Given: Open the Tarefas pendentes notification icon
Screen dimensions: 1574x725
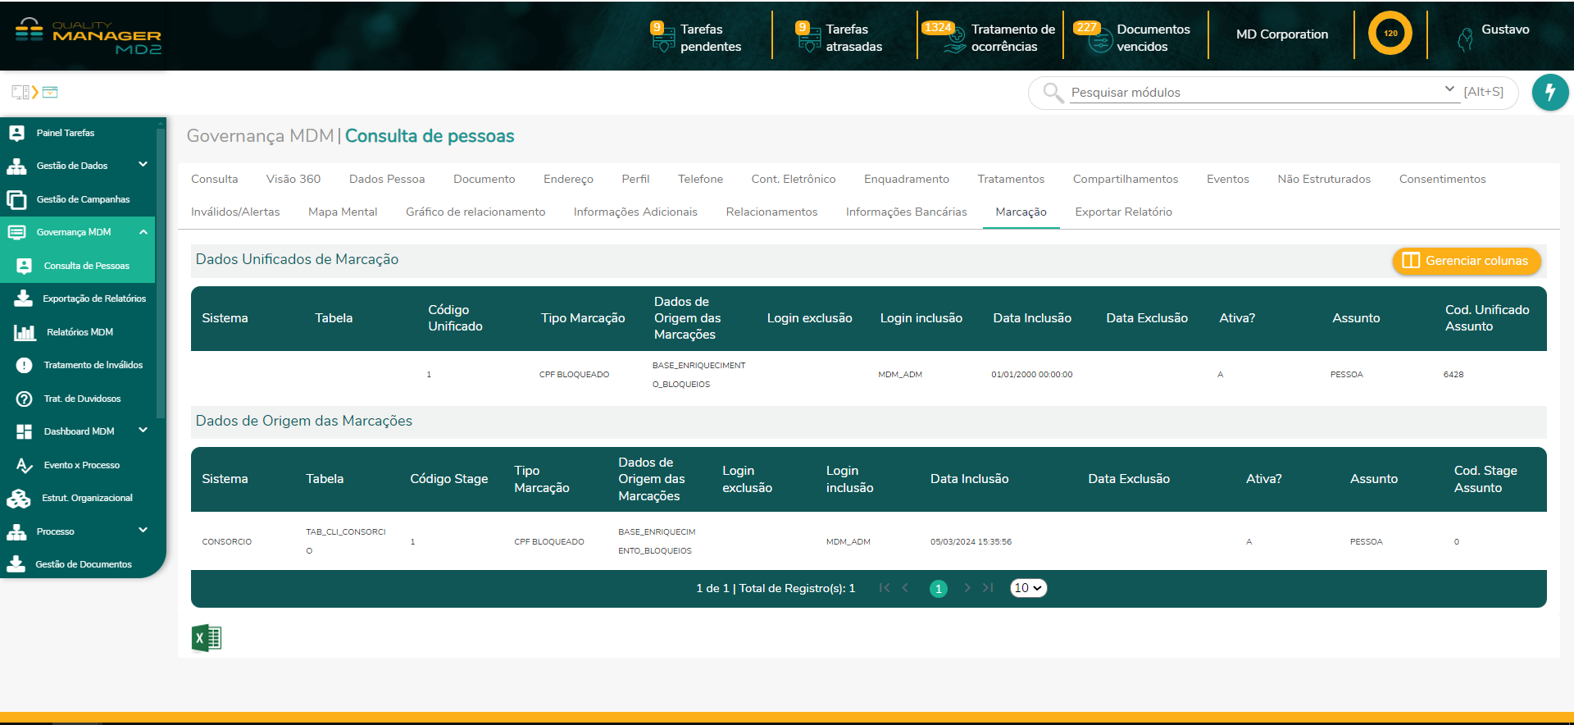Looking at the screenshot, I should [x=662, y=37].
